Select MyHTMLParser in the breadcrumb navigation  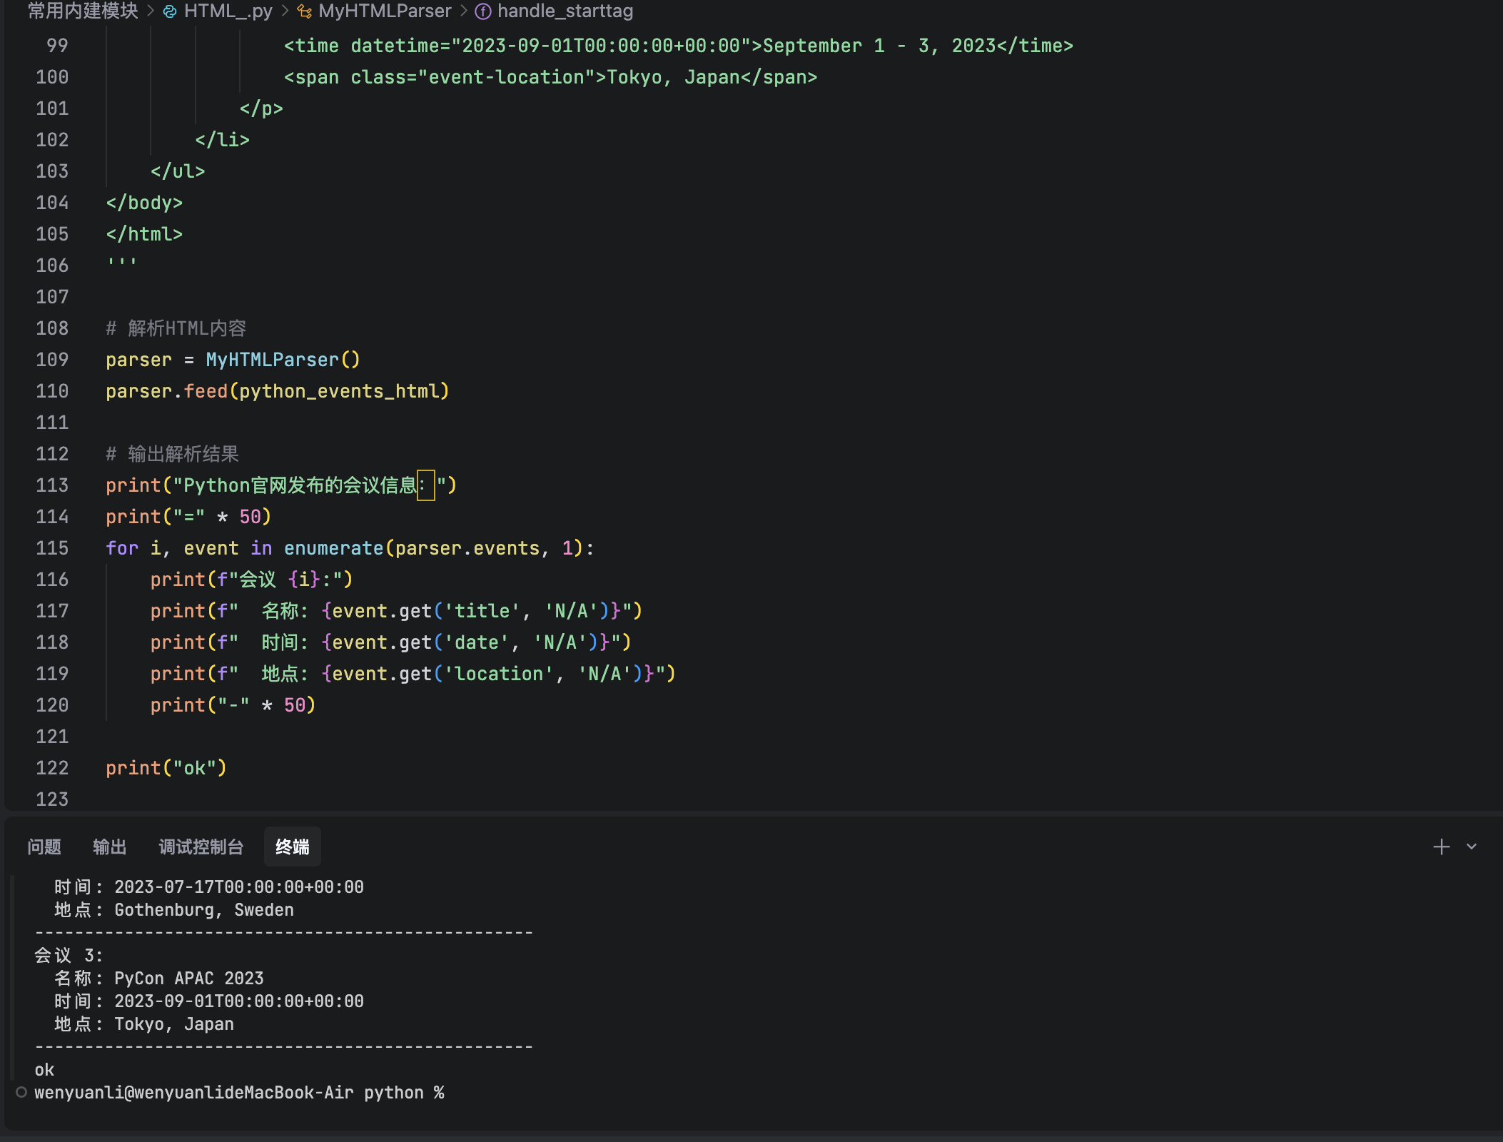(x=385, y=11)
